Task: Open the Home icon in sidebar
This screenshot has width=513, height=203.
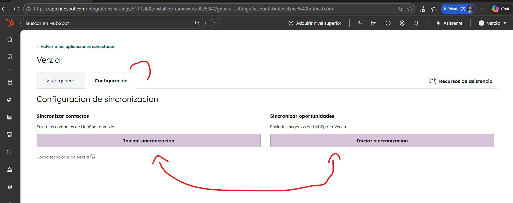Action: (10, 39)
